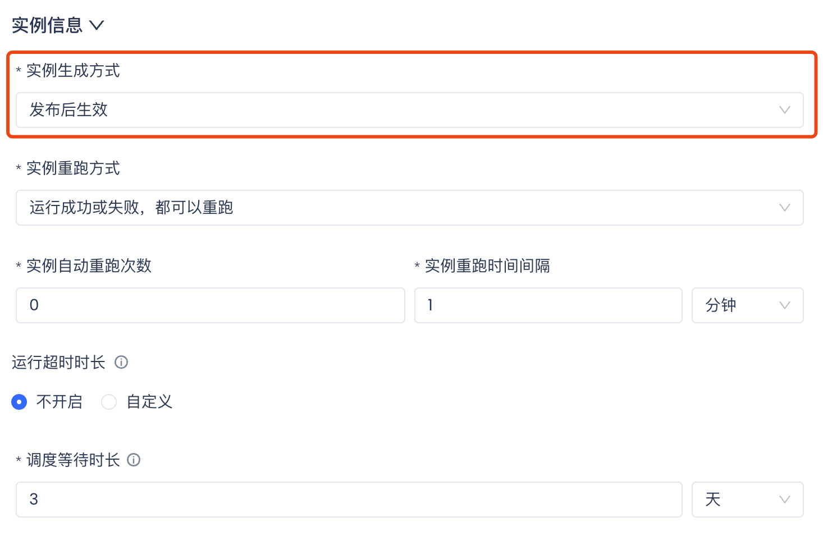
Task: Click chevron on 运行成功或失败 select
Action: (x=784, y=208)
